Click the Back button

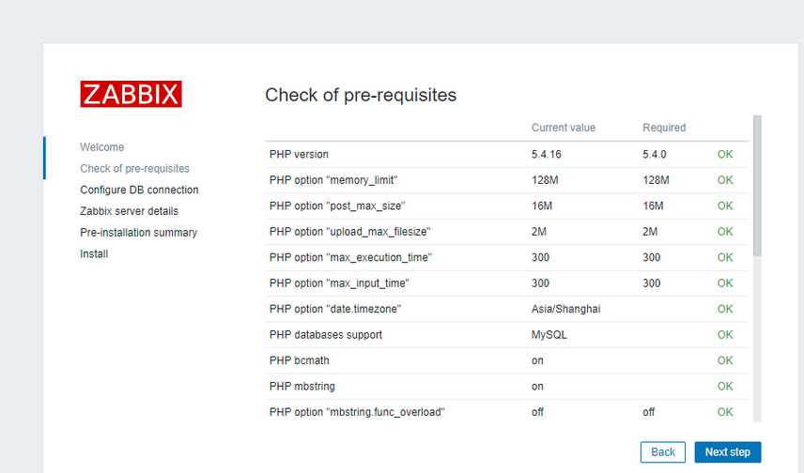tap(662, 452)
